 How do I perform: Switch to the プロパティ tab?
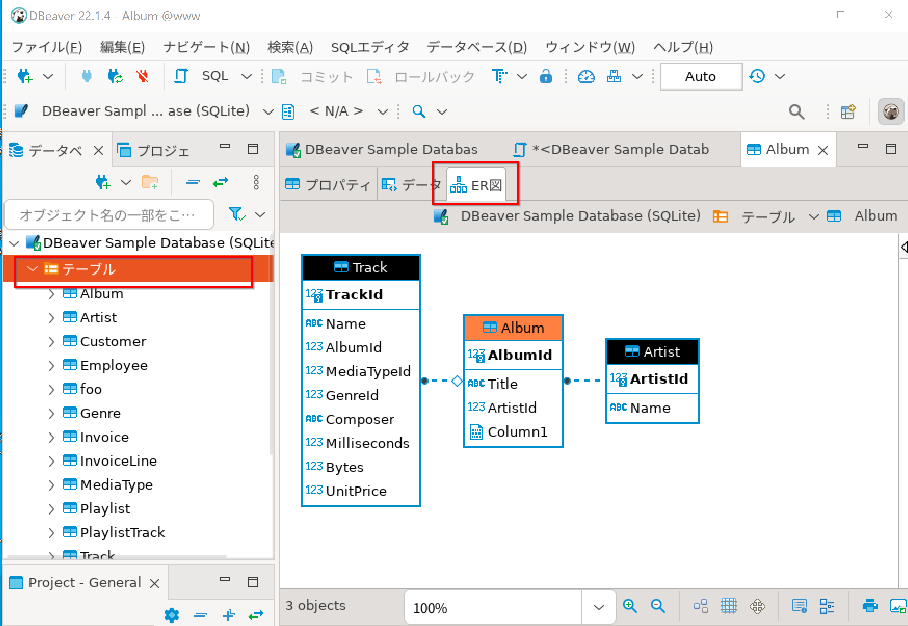[328, 185]
